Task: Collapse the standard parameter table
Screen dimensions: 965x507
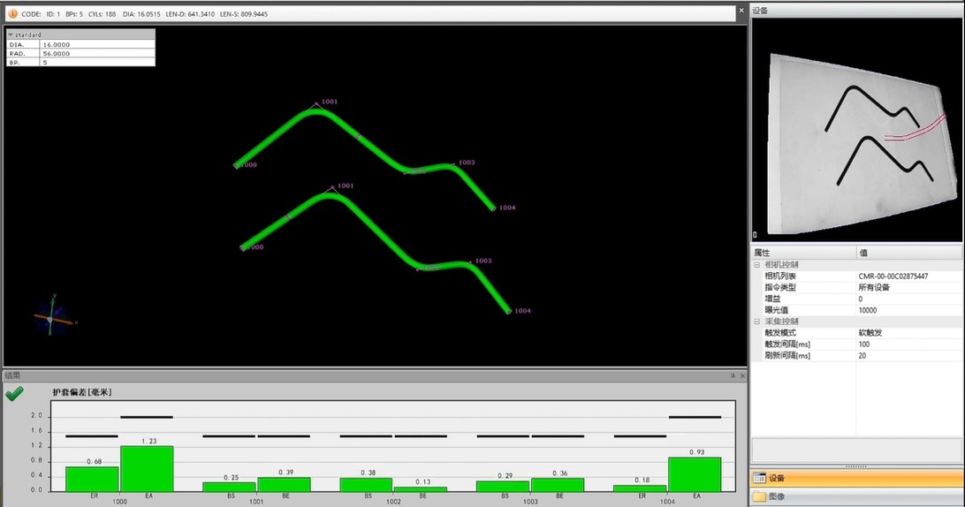Action: [11, 34]
